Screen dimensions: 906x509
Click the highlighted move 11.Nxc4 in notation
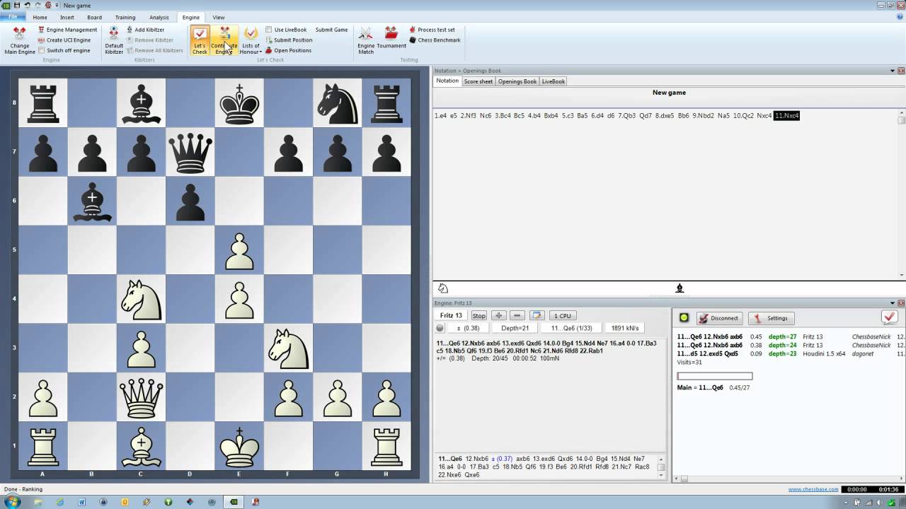[x=786, y=115]
